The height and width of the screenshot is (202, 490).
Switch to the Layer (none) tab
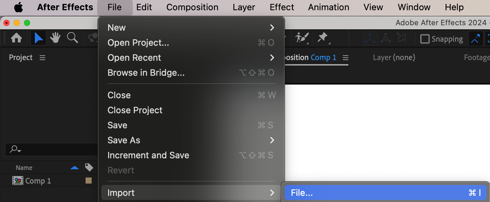tap(394, 58)
